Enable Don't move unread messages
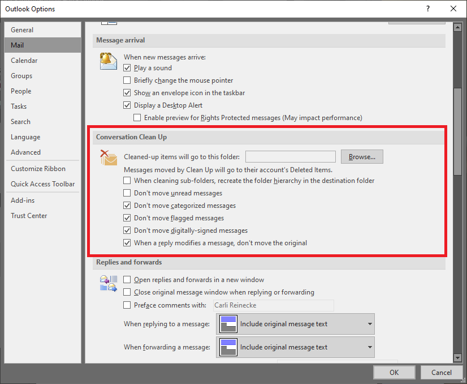The image size is (467, 384). point(127,193)
